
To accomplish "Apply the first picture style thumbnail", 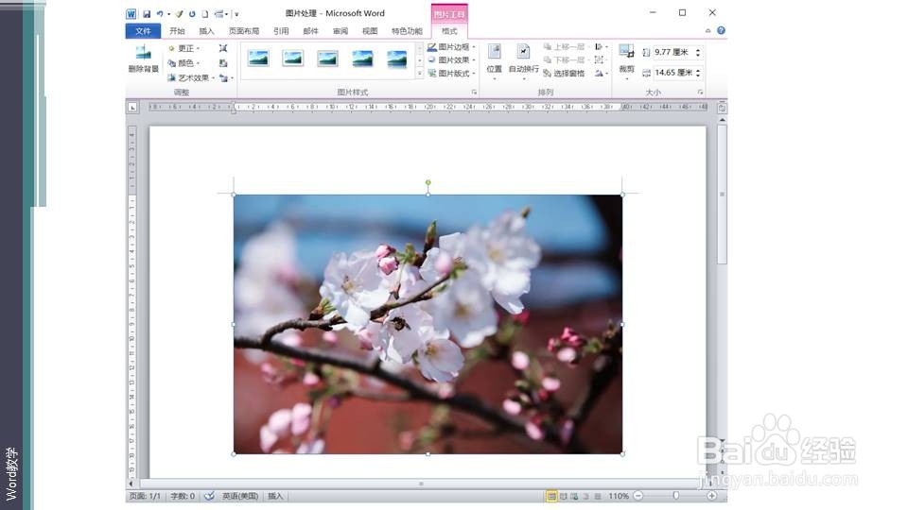I will coord(258,59).
